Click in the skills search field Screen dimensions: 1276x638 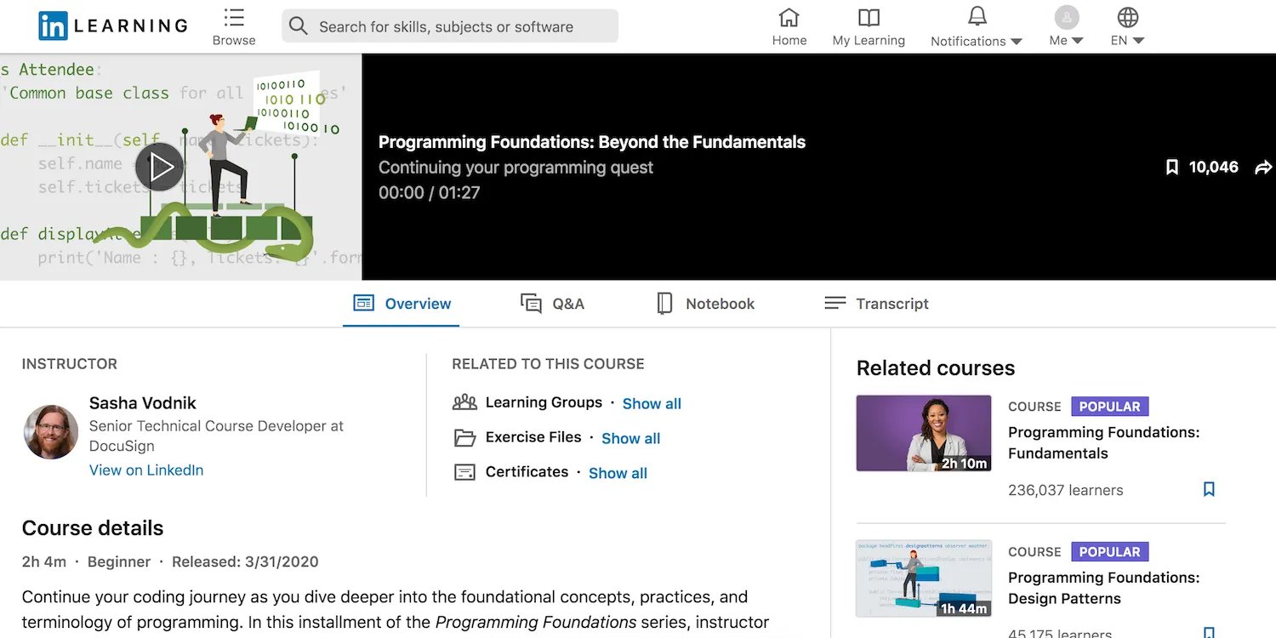[x=459, y=26]
